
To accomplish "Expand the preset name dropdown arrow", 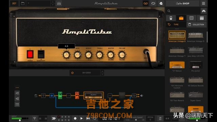I will 28,3.
